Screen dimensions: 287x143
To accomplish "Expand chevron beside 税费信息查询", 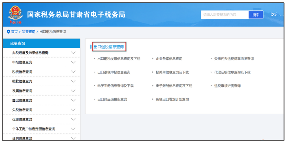I will click(73, 72).
